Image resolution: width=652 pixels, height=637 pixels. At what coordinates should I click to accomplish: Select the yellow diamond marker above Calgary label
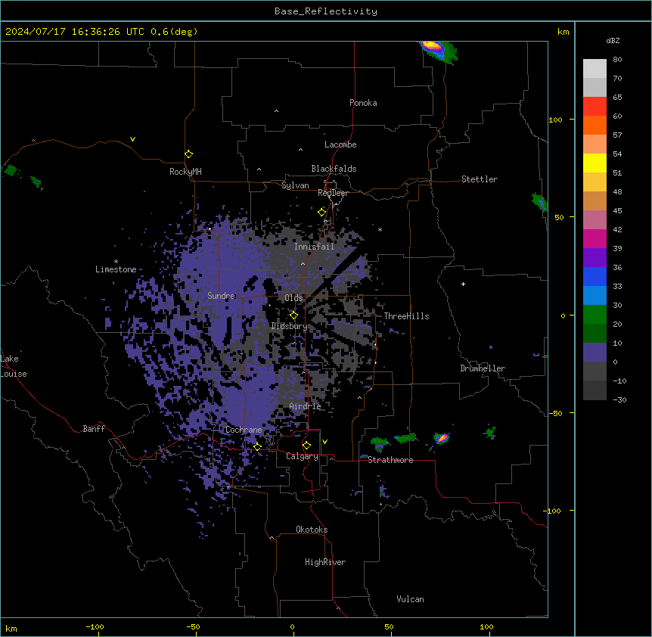[x=306, y=446]
